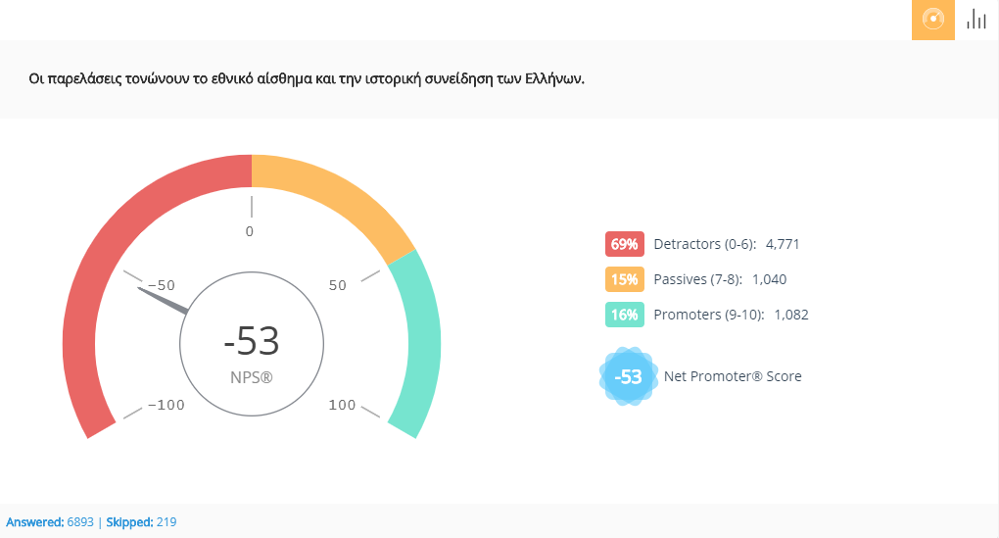Click the teal 16% Promoters badge
The height and width of the screenshot is (538, 999).
[x=624, y=315]
